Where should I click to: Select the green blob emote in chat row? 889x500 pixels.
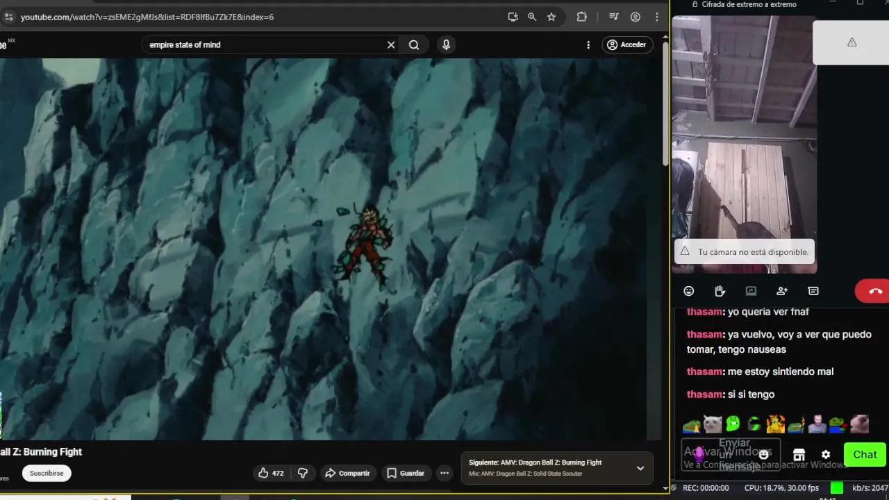point(733,424)
